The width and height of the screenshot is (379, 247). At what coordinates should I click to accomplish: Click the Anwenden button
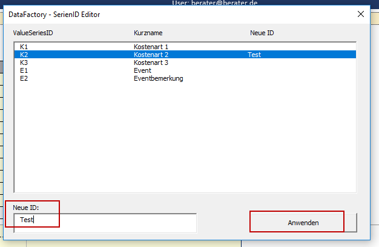point(303,223)
